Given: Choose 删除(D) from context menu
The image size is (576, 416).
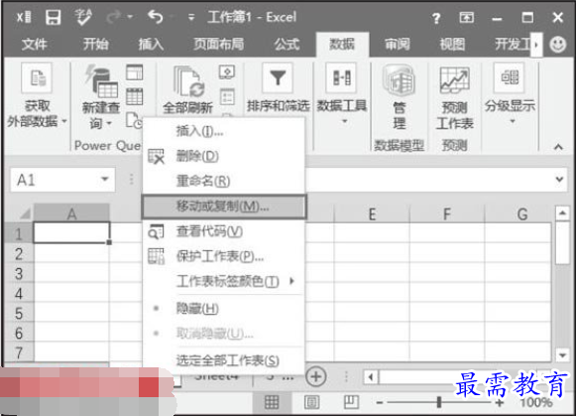Looking at the screenshot, I should 223,156.
